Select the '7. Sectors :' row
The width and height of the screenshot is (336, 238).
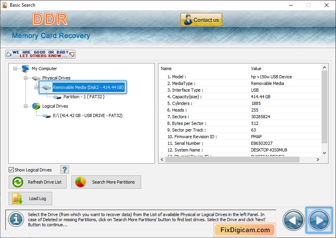pyautogui.click(x=240, y=116)
